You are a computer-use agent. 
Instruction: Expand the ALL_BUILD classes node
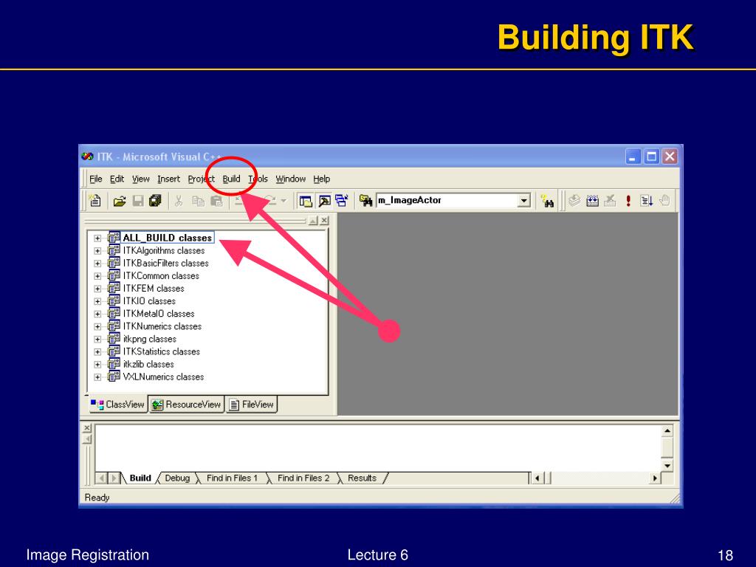coord(97,238)
